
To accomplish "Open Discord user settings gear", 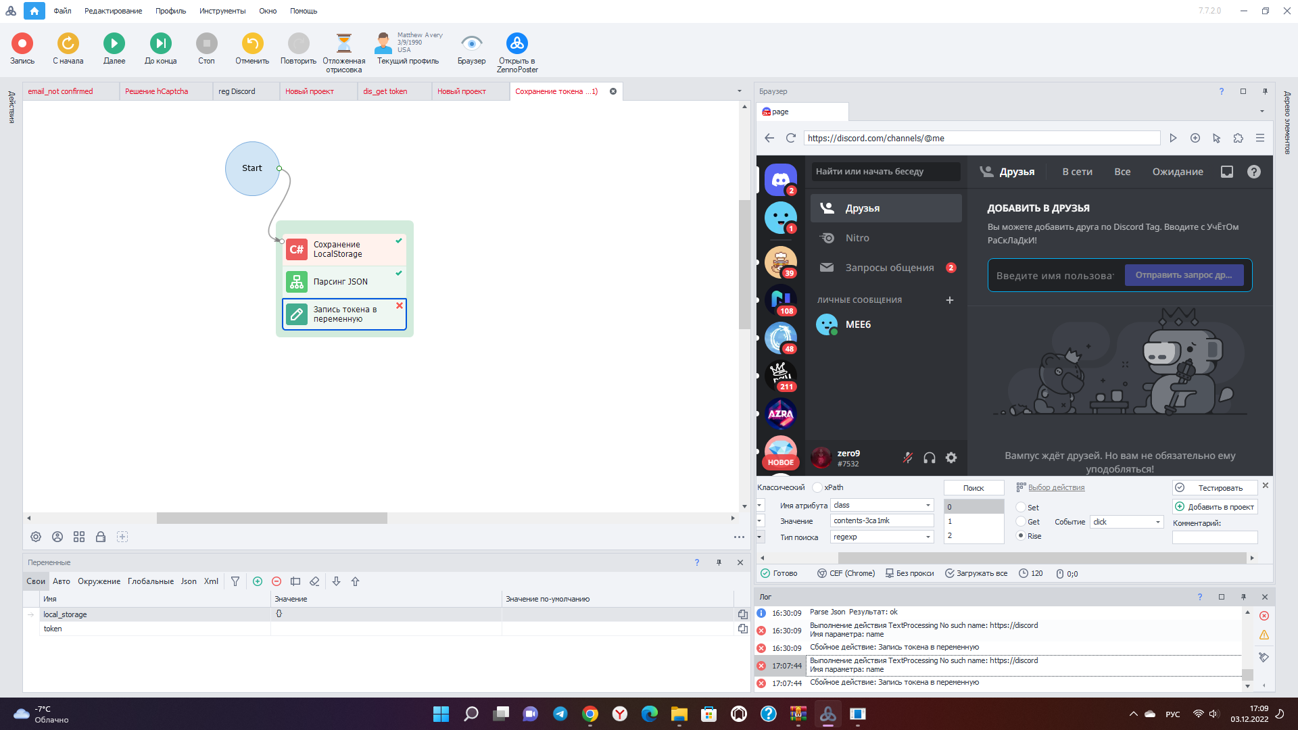I will (x=951, y=458).
